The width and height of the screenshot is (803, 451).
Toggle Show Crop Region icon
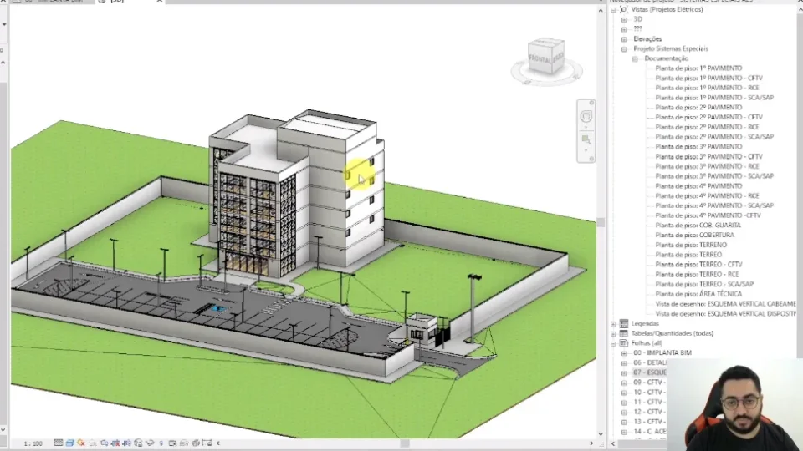126,443
